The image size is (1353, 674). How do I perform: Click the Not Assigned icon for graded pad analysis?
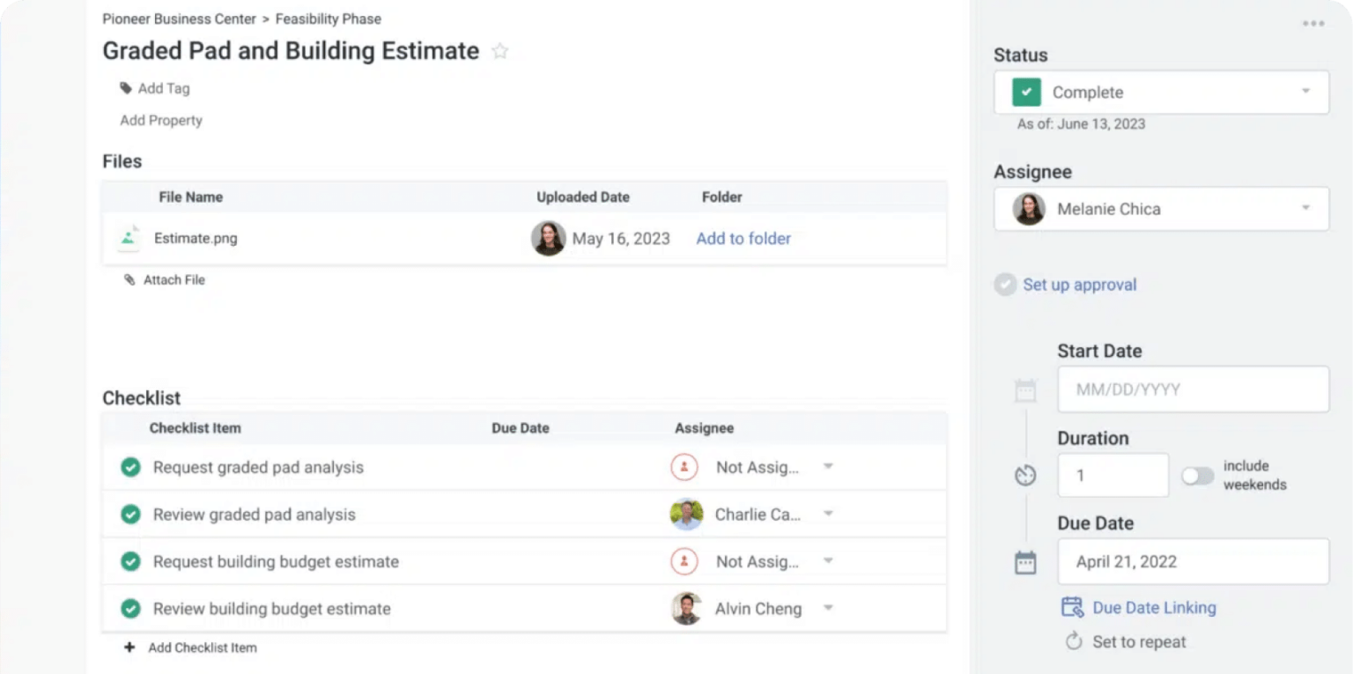point(684,467)
